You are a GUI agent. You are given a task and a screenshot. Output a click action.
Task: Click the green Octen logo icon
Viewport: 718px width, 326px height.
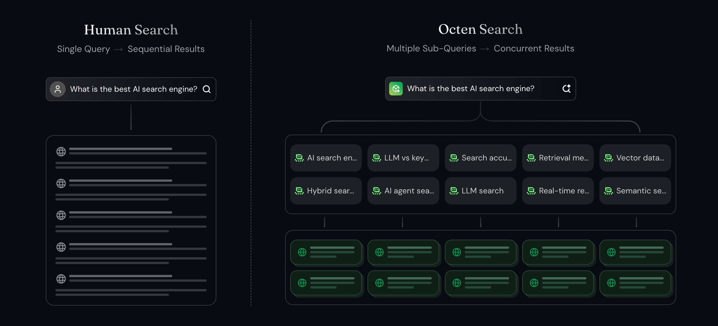pos(396,89)
